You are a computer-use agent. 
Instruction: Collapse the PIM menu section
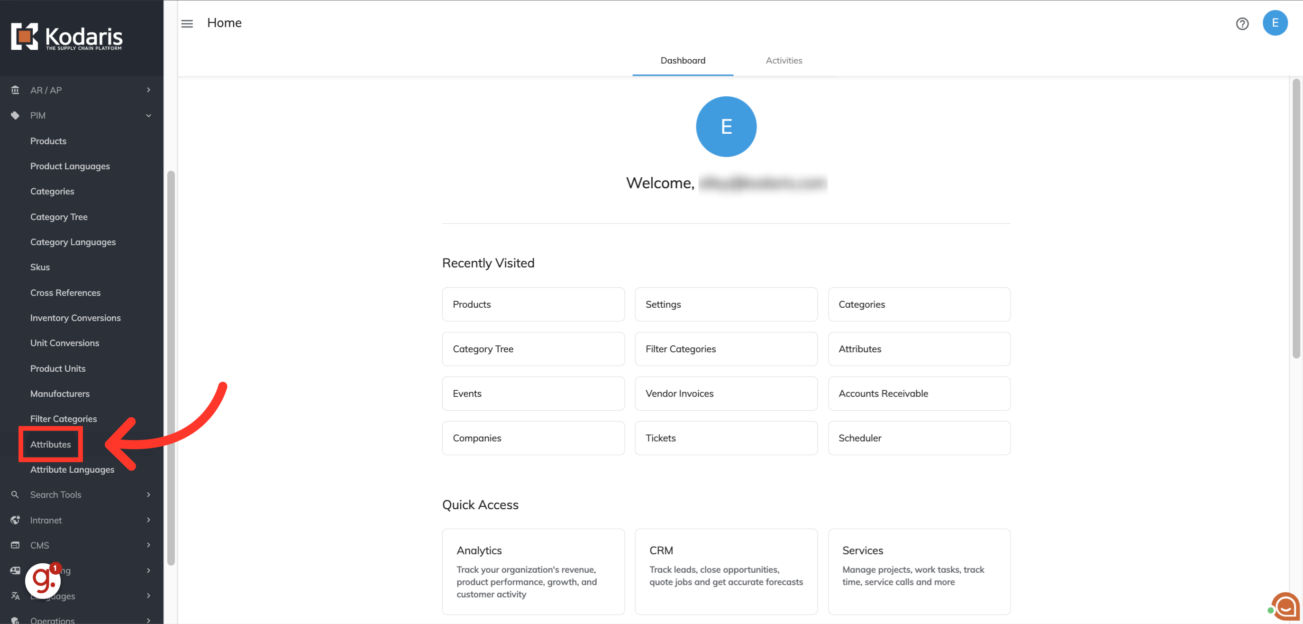pyautogui.click(x=148, y=115)
